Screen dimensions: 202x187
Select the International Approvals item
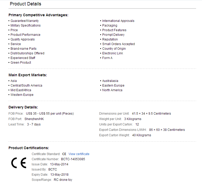[118, 21]
